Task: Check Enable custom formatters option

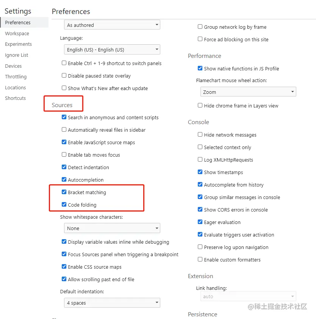Action: [200, 260]
